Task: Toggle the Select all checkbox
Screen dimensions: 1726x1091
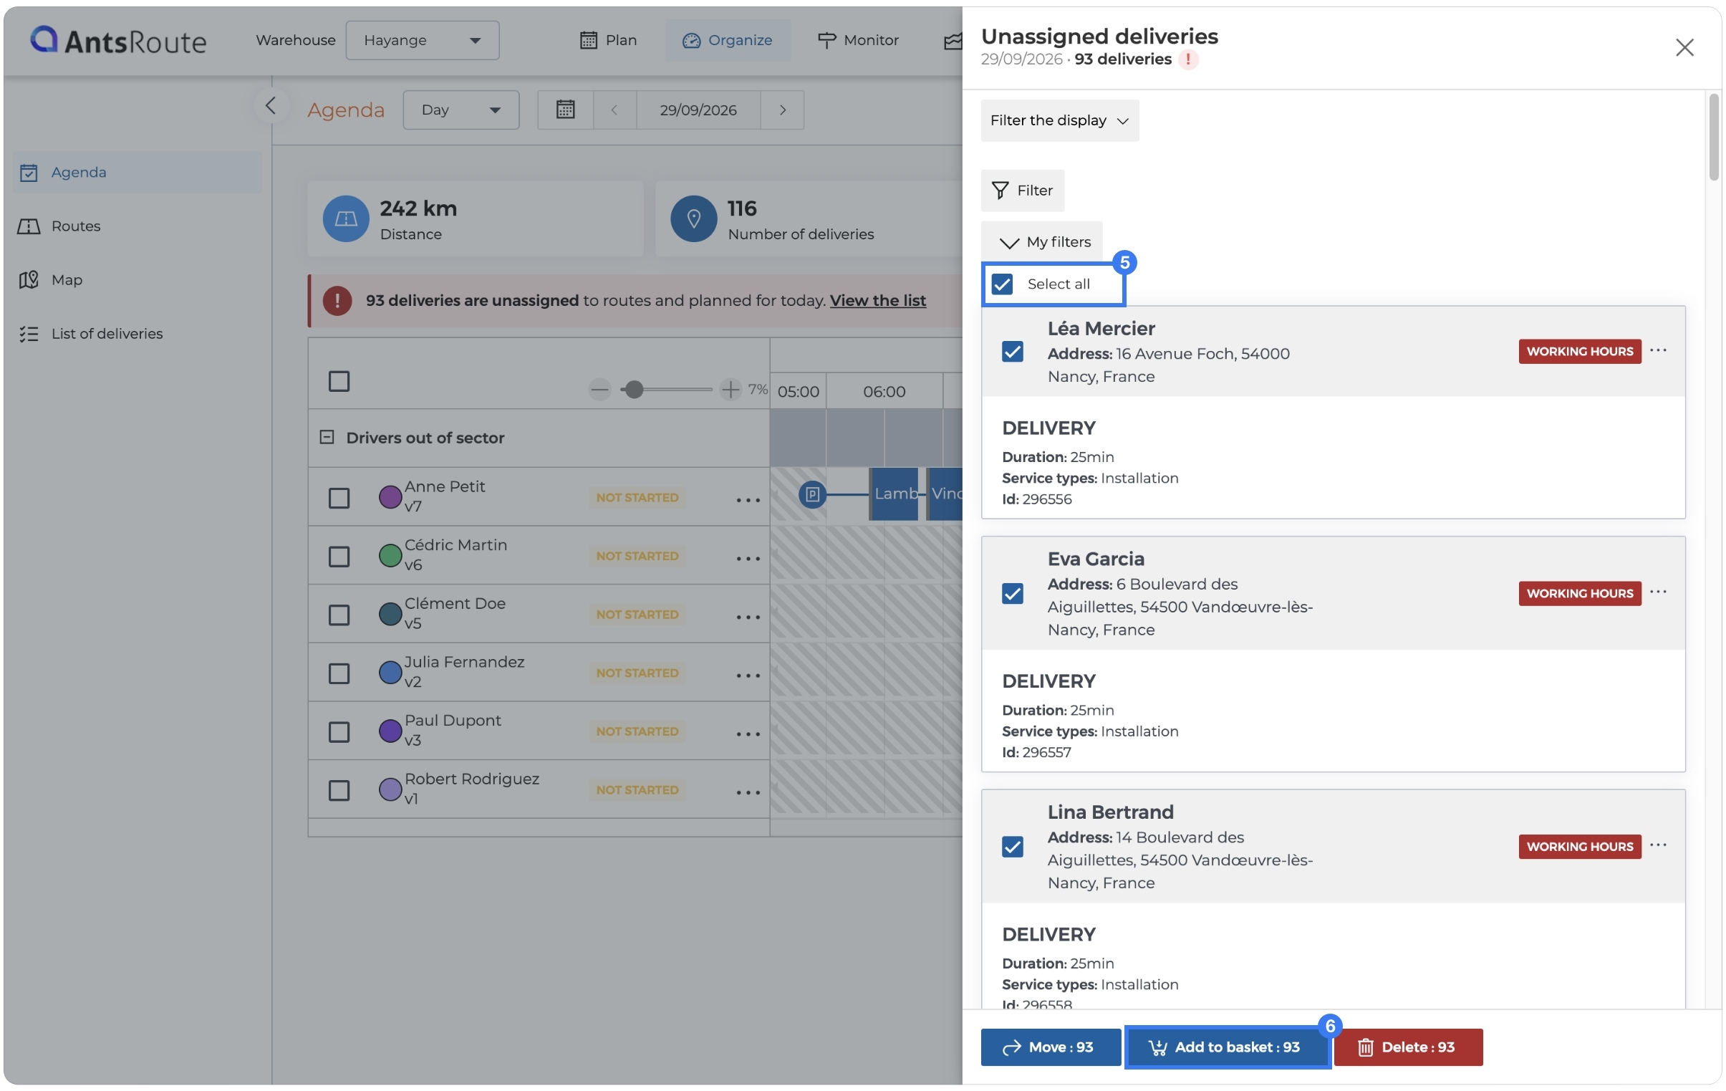Action: 1001,284
